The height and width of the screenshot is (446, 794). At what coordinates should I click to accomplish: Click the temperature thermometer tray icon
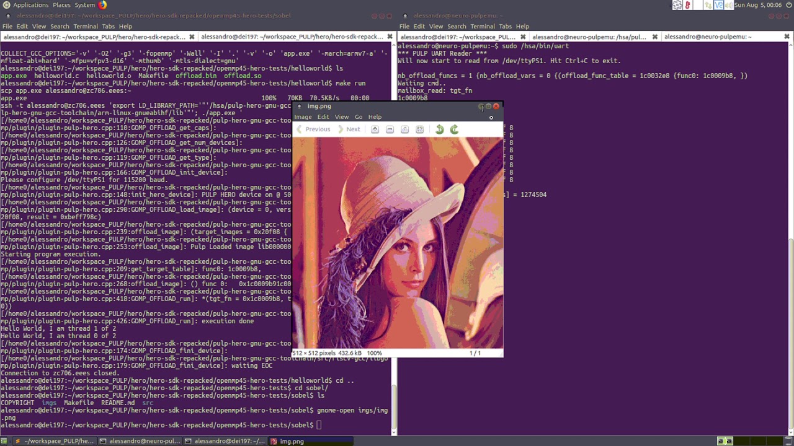pos(689,5)
